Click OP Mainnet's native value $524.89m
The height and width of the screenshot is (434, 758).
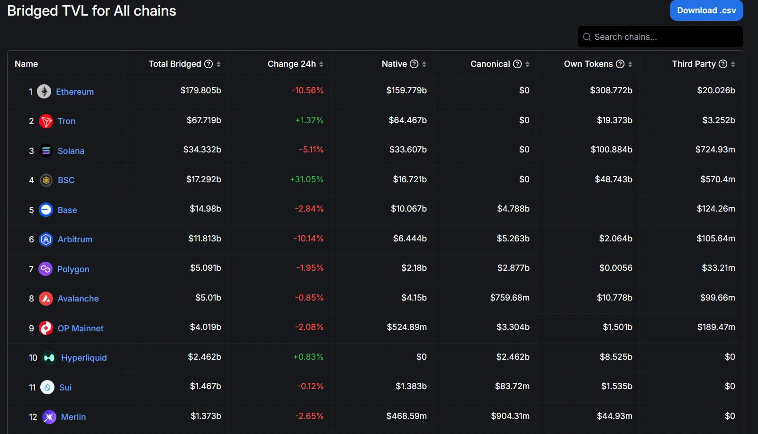406,327
